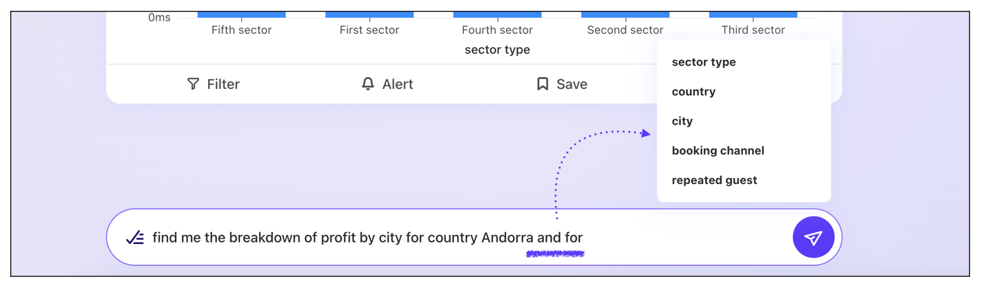This screenshot has height=288, width=983.
Task: Click the "sector type" axis title below the chart
Action: click(497, 50)
